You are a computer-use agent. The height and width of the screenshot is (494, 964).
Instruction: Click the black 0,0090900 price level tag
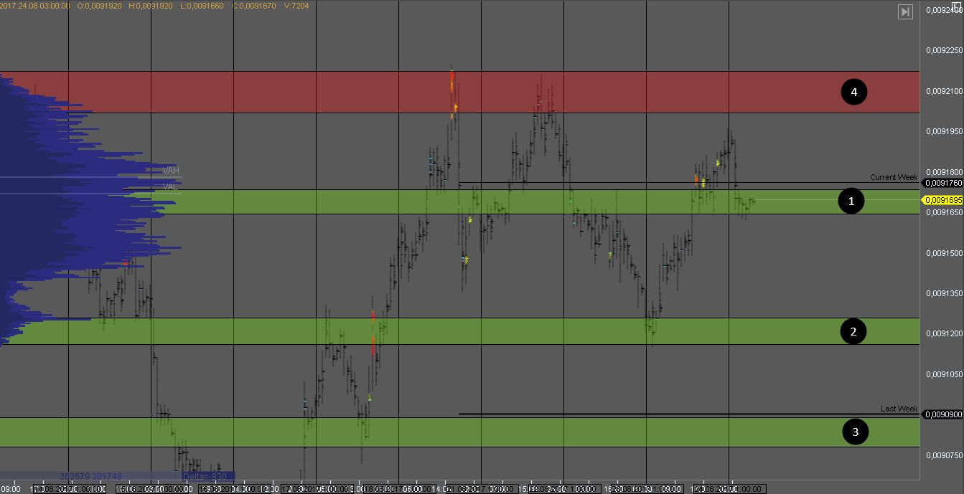click(943, 414)
